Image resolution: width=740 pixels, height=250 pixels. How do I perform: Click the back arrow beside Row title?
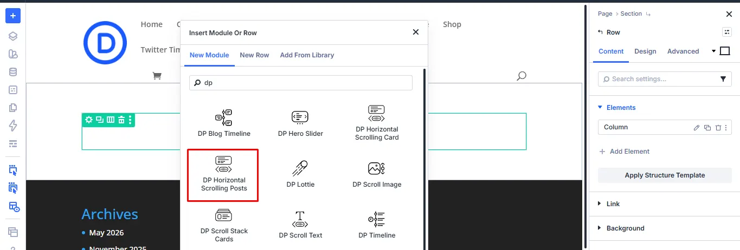[x=600, y=32]
